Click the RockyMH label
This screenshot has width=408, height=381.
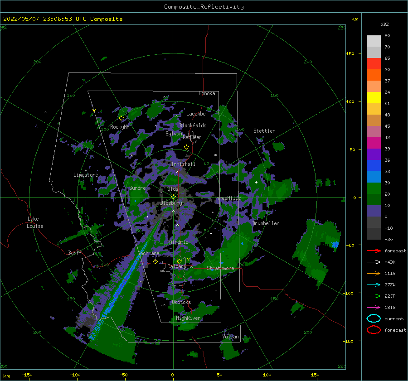point(120,127)
